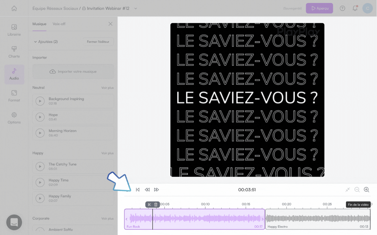Play the Happy Family track
This screenshot has height=235, width=377.
coord(40,199)
